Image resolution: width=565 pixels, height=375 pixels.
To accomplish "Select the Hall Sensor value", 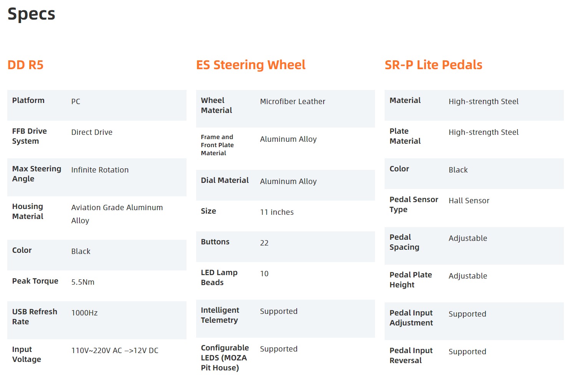I will 469,201.
